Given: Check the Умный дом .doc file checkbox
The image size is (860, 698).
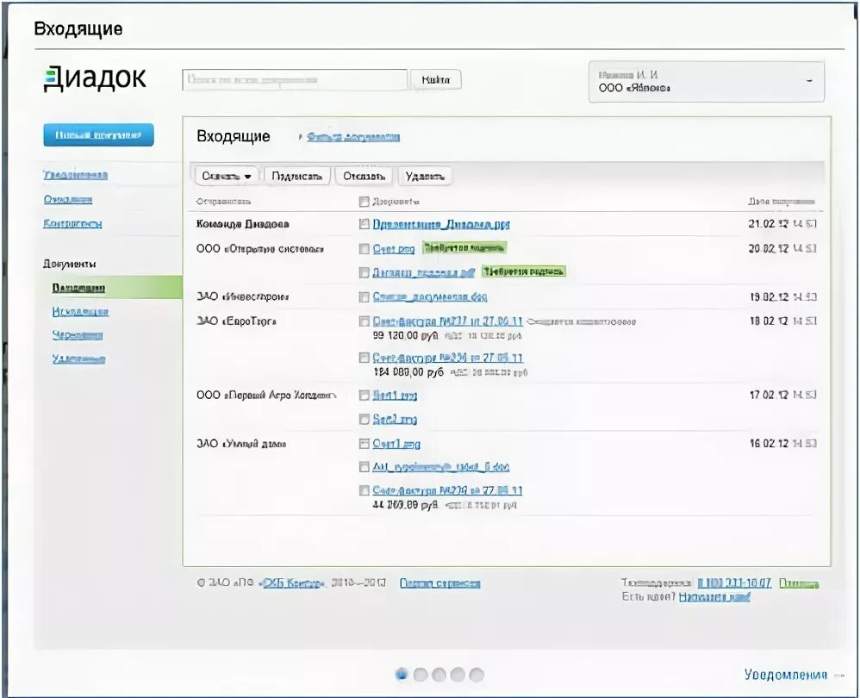Looking at the screenshot, I should pos(364,466).
